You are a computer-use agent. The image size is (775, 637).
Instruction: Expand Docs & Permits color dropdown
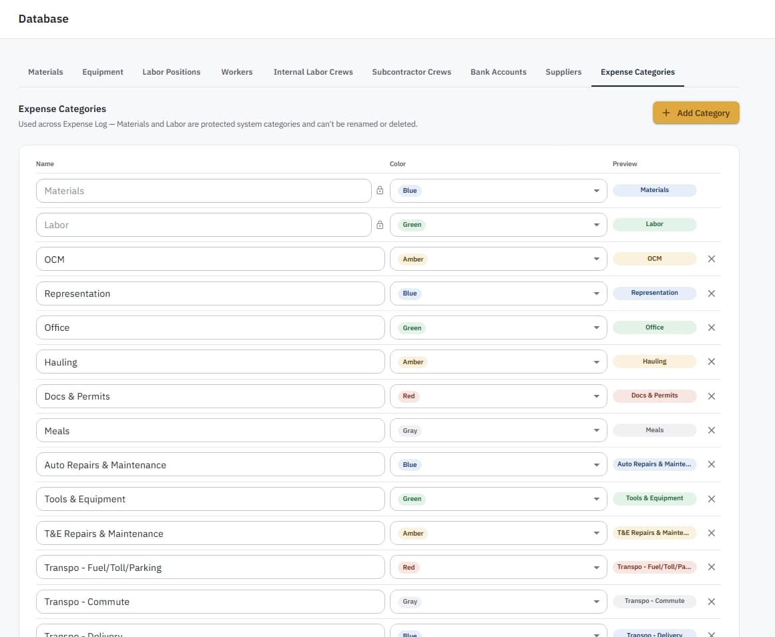click(498, 396)
